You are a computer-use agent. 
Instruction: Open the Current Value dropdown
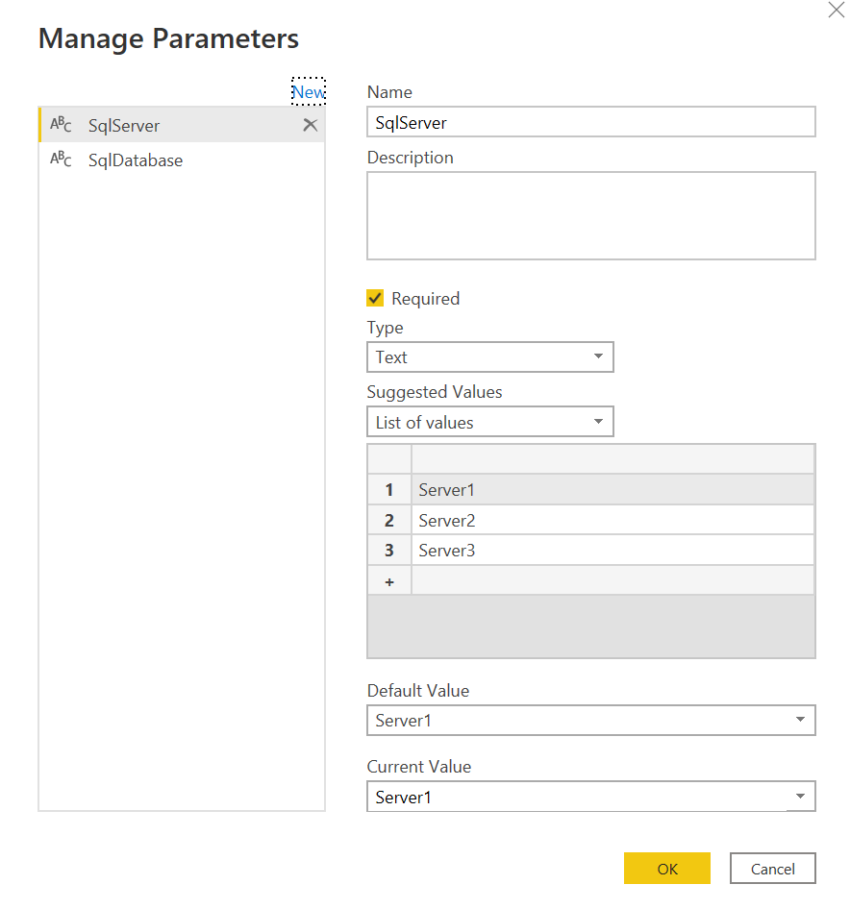click(591, 797)
